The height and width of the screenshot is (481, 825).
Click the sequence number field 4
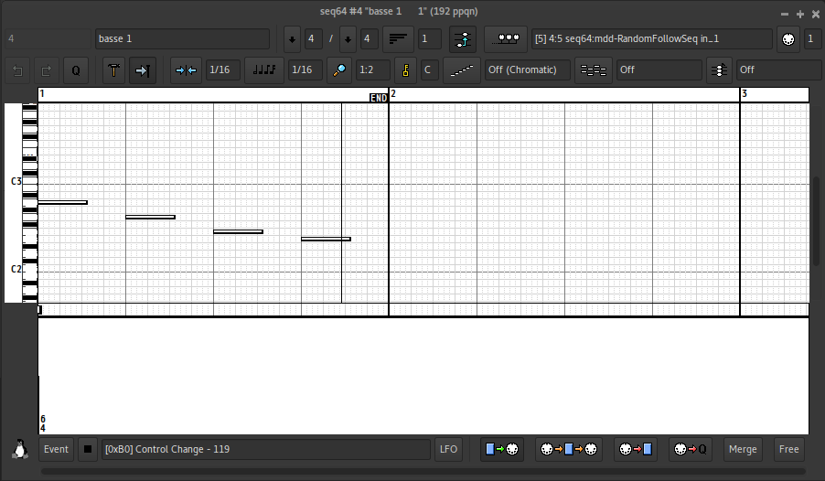click(48, 39)
